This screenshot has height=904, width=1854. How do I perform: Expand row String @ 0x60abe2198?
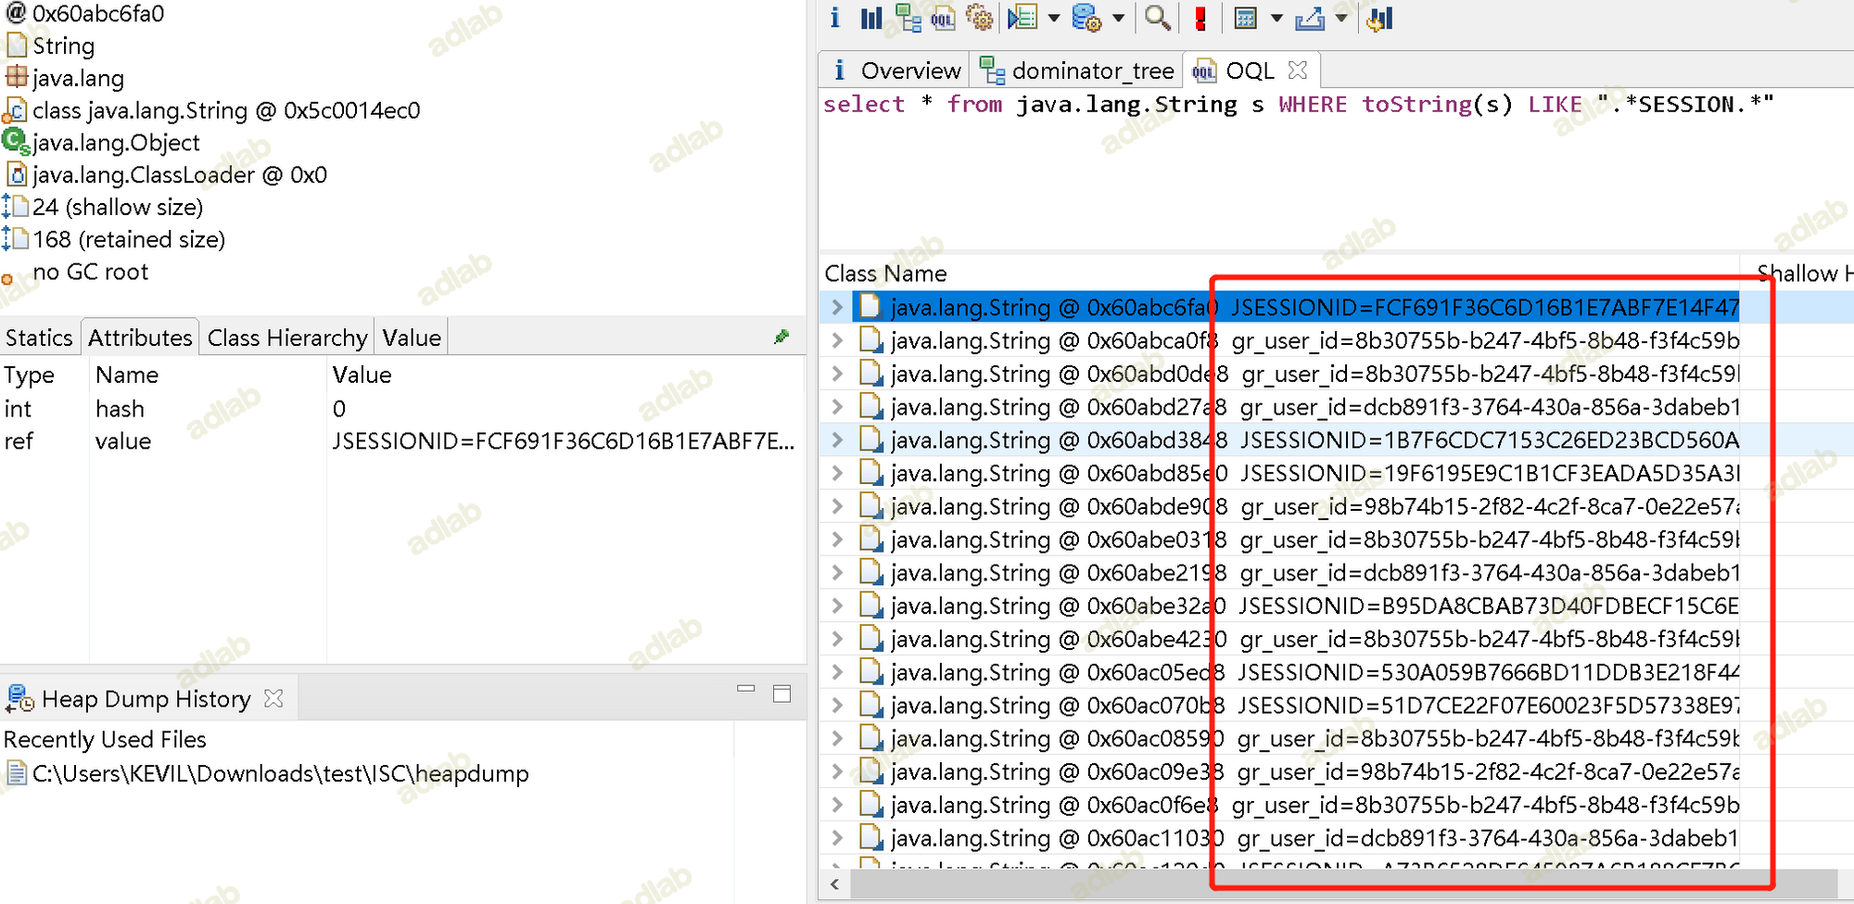pyautogui.click(x=837, y=572)
